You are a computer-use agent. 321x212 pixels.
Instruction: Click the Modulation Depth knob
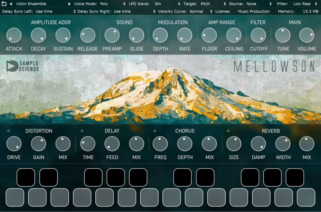click(x=160, y=35)
